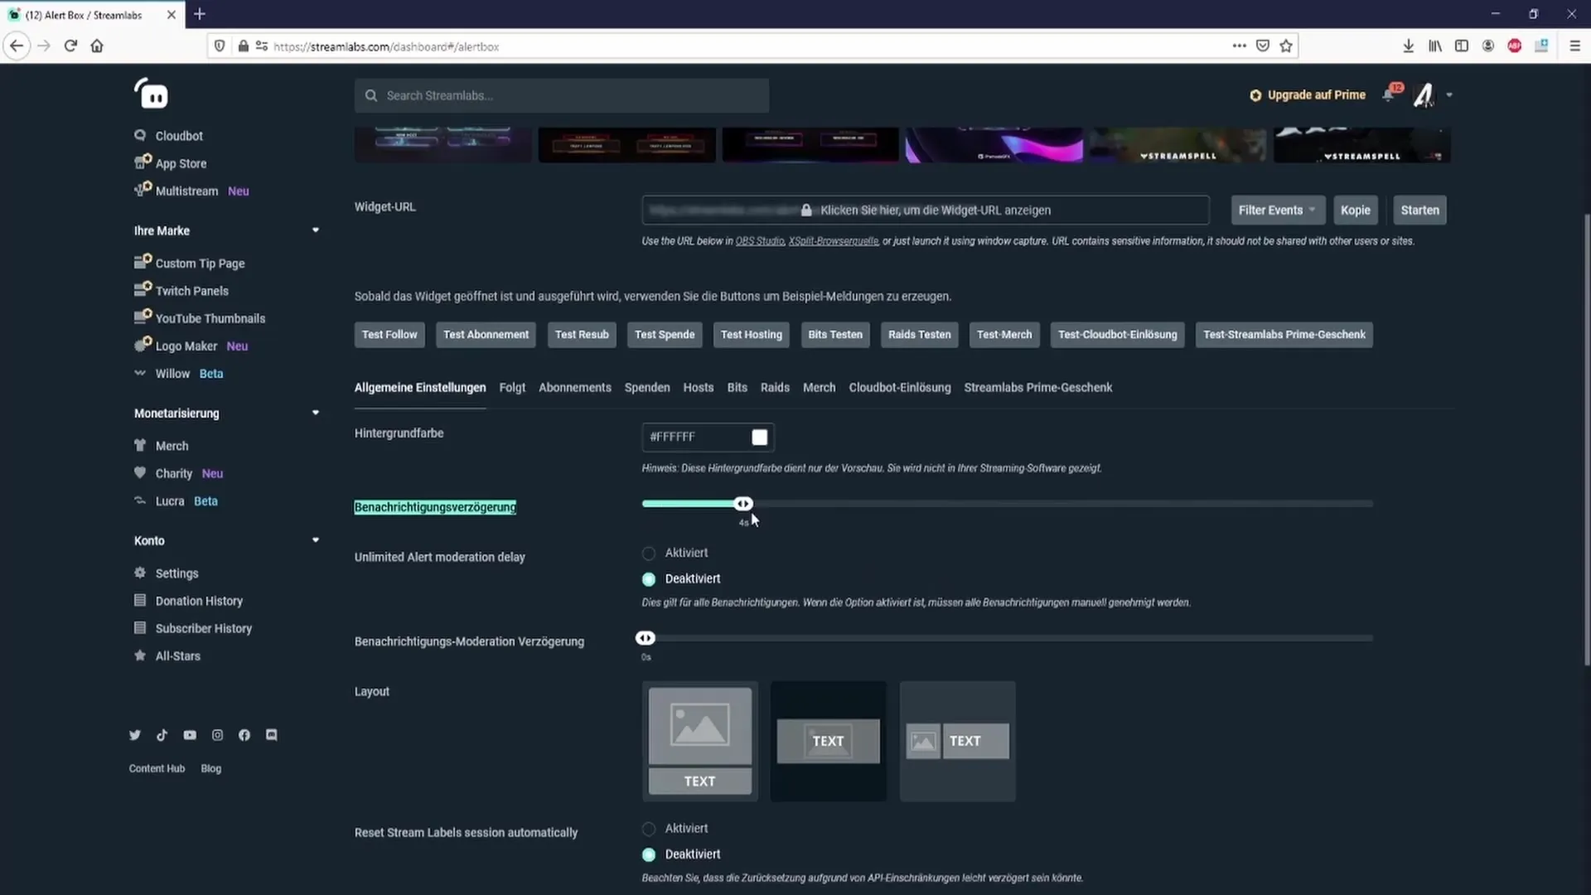Select Aktiviert for Reset Stream Labels session

pyautogui.click(x=649, y=829)
